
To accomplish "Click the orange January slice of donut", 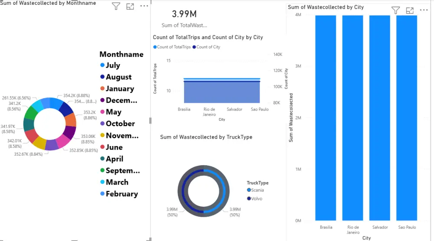I will (x=71, y=120).
